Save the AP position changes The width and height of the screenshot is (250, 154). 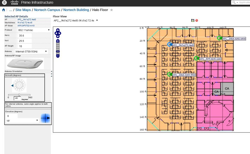pos(193,20)
